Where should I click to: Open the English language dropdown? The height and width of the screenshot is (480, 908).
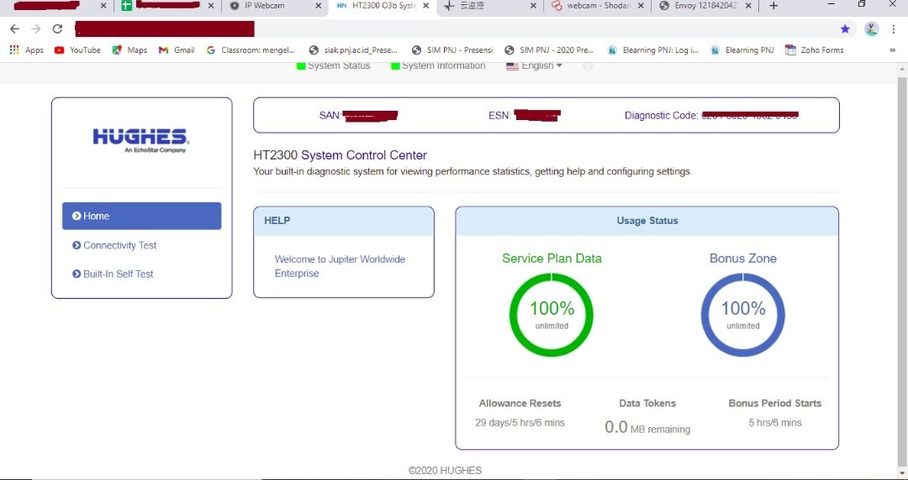pos(535,65)
